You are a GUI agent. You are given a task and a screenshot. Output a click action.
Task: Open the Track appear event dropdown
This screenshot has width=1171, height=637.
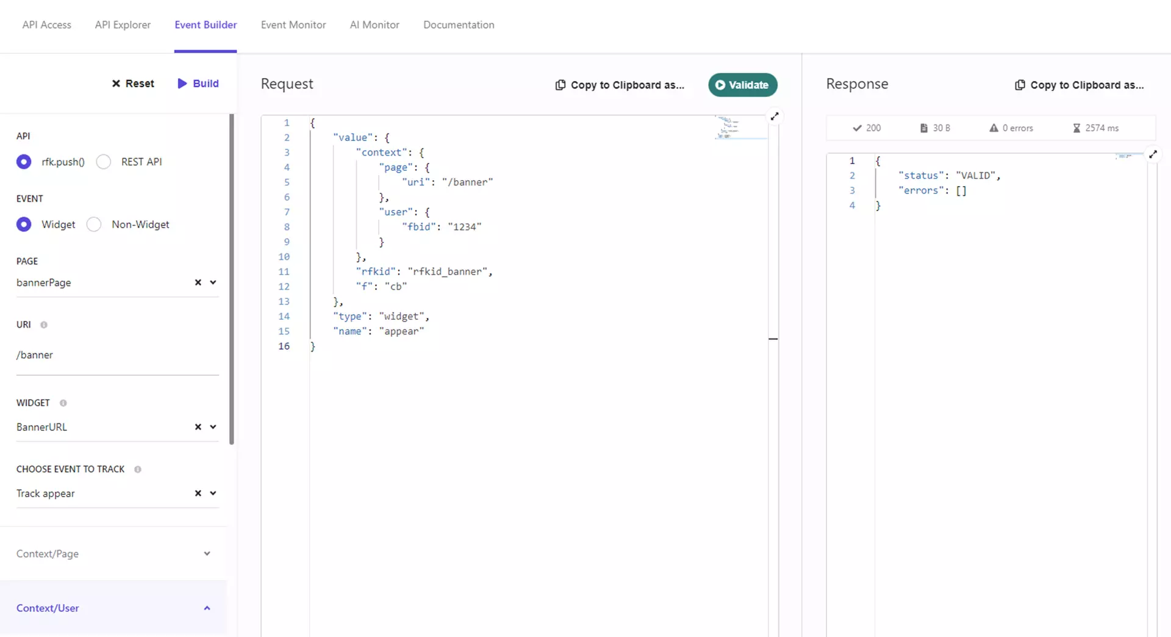click(x=213, y=493)
